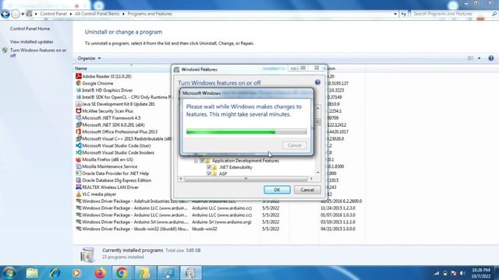Open Control Panel Home link

30,29
